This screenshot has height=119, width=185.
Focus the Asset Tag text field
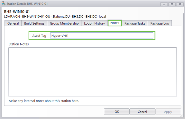coord(102,36)
